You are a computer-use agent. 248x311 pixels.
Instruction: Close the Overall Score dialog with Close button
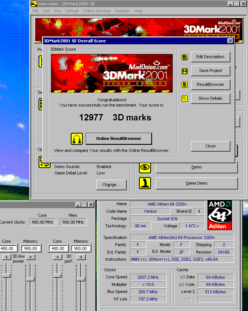(x=211, y=146)
